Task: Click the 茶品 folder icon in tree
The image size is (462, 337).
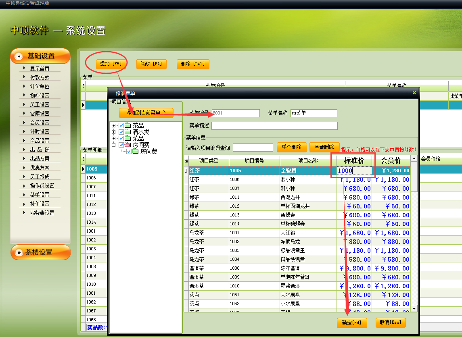Action: [128, 125]
